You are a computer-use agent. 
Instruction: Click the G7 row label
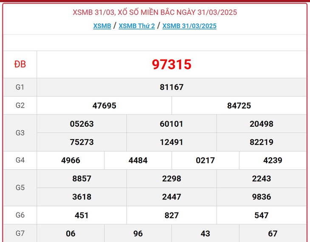tap(20, 233)
